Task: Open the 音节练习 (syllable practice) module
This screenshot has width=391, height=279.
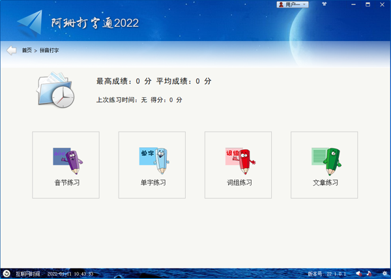Action: click(x=66, y=165)
